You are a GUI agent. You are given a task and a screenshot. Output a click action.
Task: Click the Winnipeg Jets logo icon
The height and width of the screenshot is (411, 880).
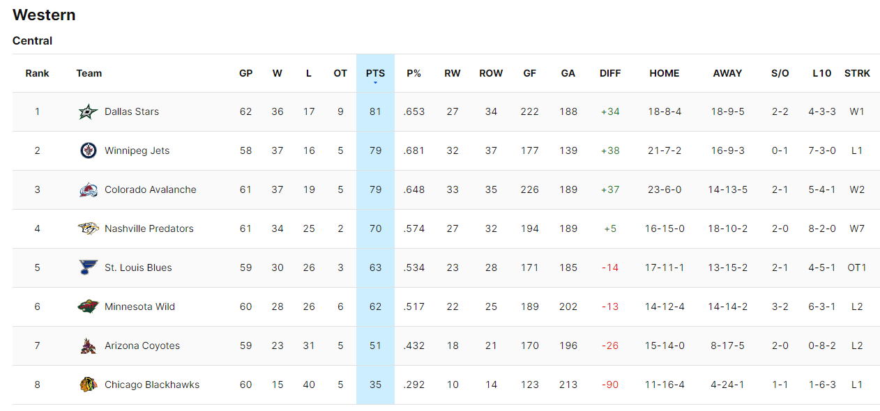click(x=89, y=150)
